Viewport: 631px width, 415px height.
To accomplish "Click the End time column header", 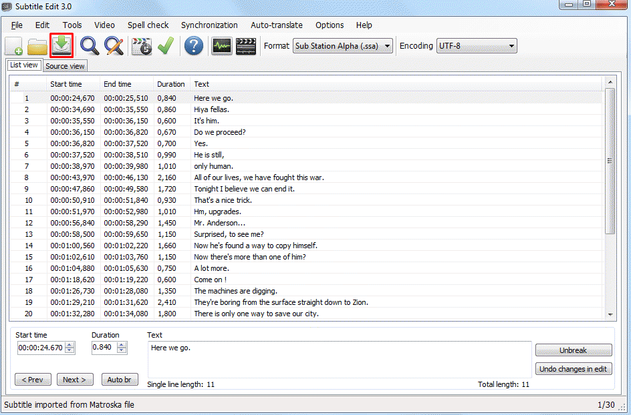I will 127,84.
